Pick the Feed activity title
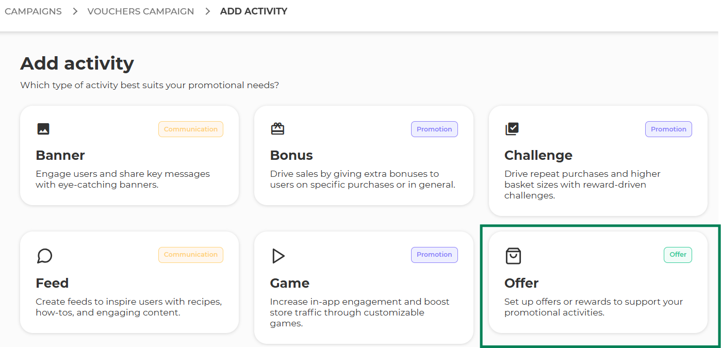The height and width of the screenshot is (348, 721). (x=52, y=283)
